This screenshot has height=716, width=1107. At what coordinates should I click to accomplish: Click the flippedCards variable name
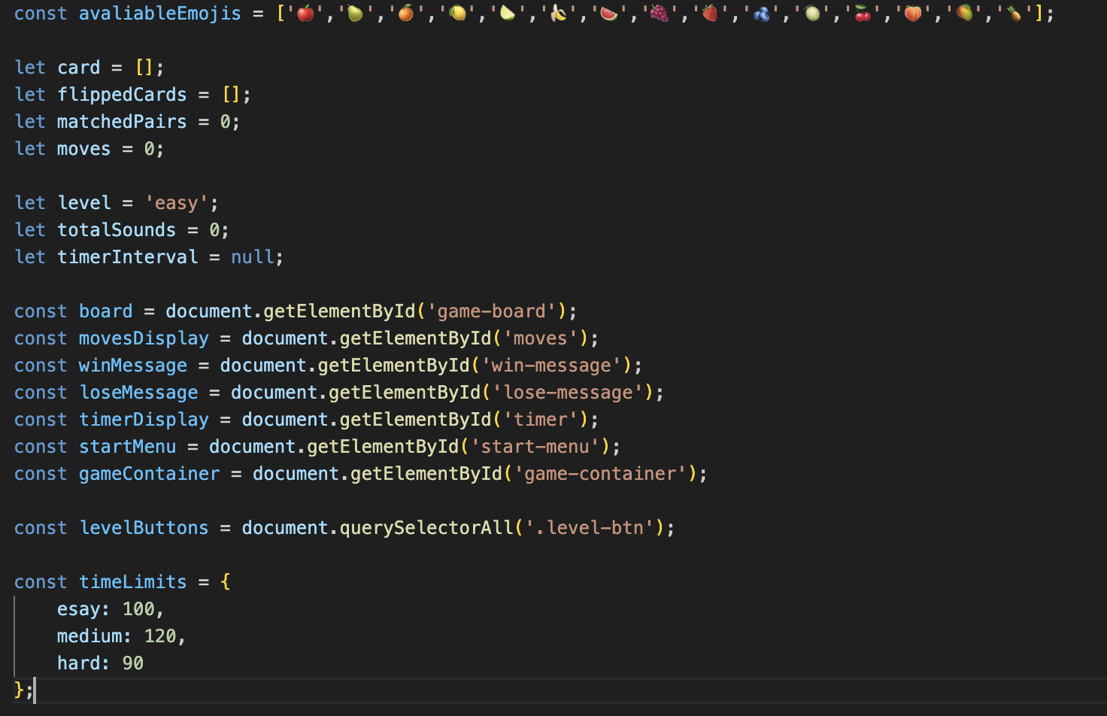122,95
